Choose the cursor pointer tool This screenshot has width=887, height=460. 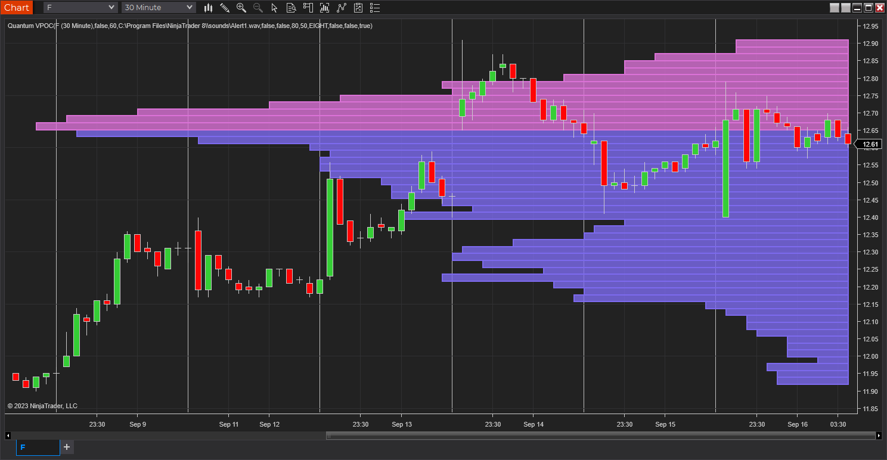coord(274,8)
